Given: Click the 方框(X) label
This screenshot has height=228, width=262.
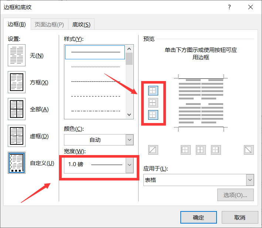Looking at the screenshot, I should click(39, 83).
